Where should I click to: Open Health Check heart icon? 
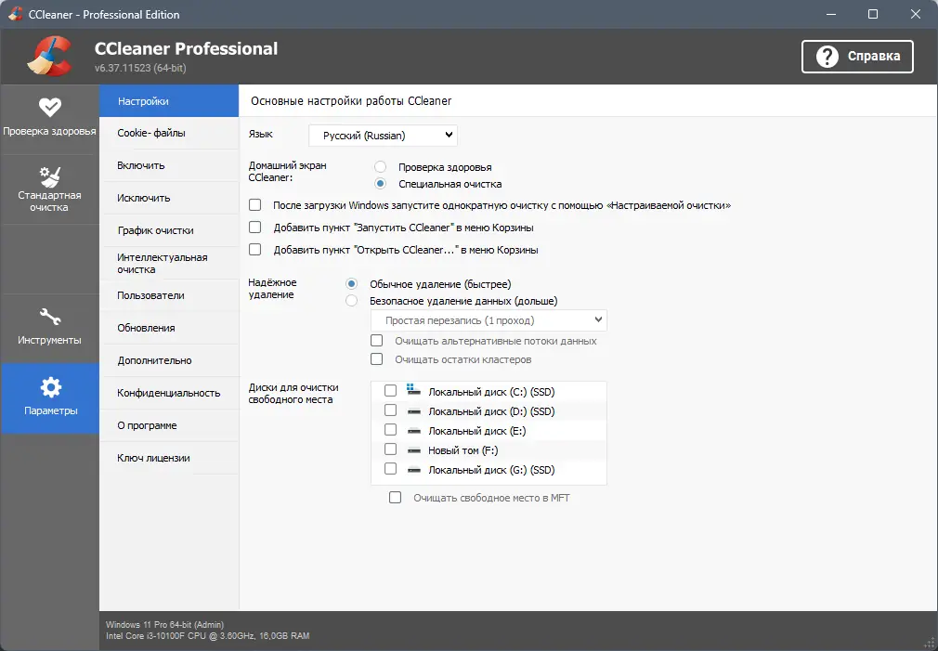coord(49,106)
